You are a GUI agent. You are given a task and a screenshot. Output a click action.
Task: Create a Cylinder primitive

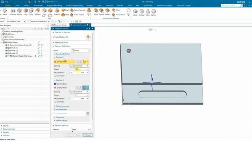(142, 13)
